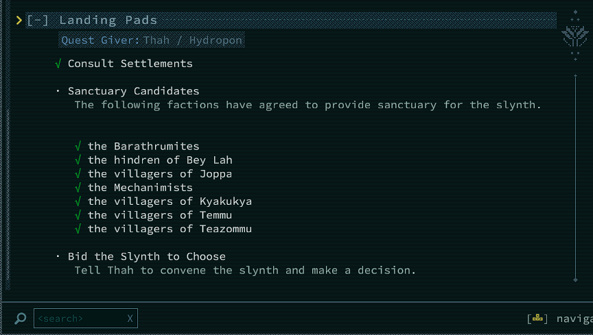Click the bullet beside Sanctuary Candidates
This screenshot has width=593, height=335.
(x=58, y=91)
